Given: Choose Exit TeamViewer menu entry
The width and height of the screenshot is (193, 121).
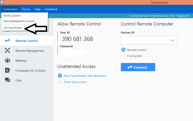Looking at the screenshot, I should [13, 28].
